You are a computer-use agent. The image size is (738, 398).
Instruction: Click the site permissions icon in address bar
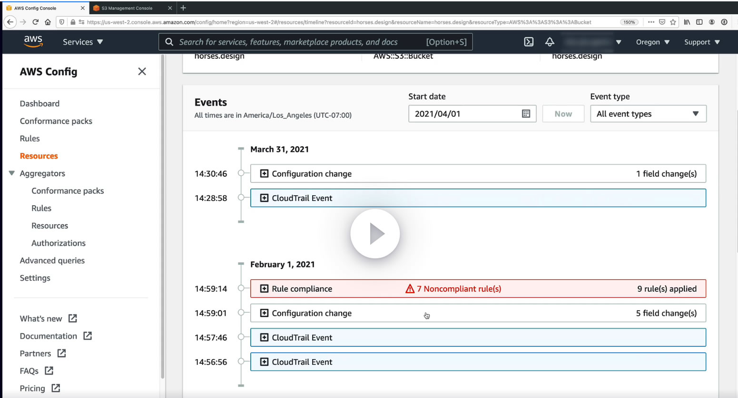[81, 22]
